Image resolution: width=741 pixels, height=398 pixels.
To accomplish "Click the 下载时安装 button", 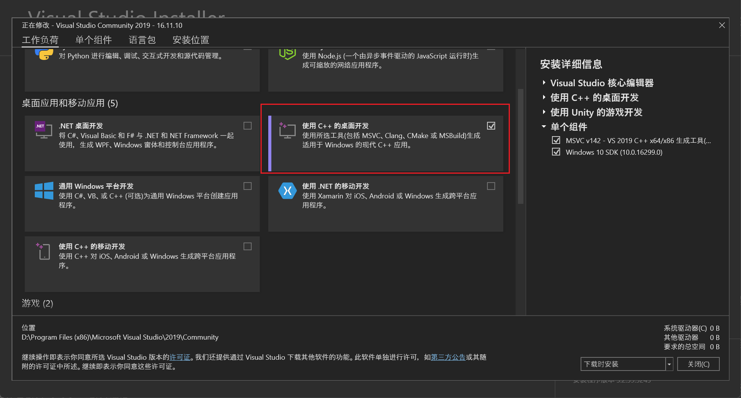I will coord(623,364).
